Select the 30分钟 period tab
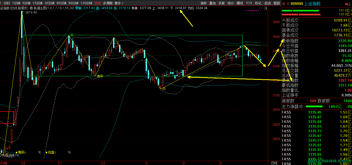This screenshot has height=165, width=352. coord(50,3)
